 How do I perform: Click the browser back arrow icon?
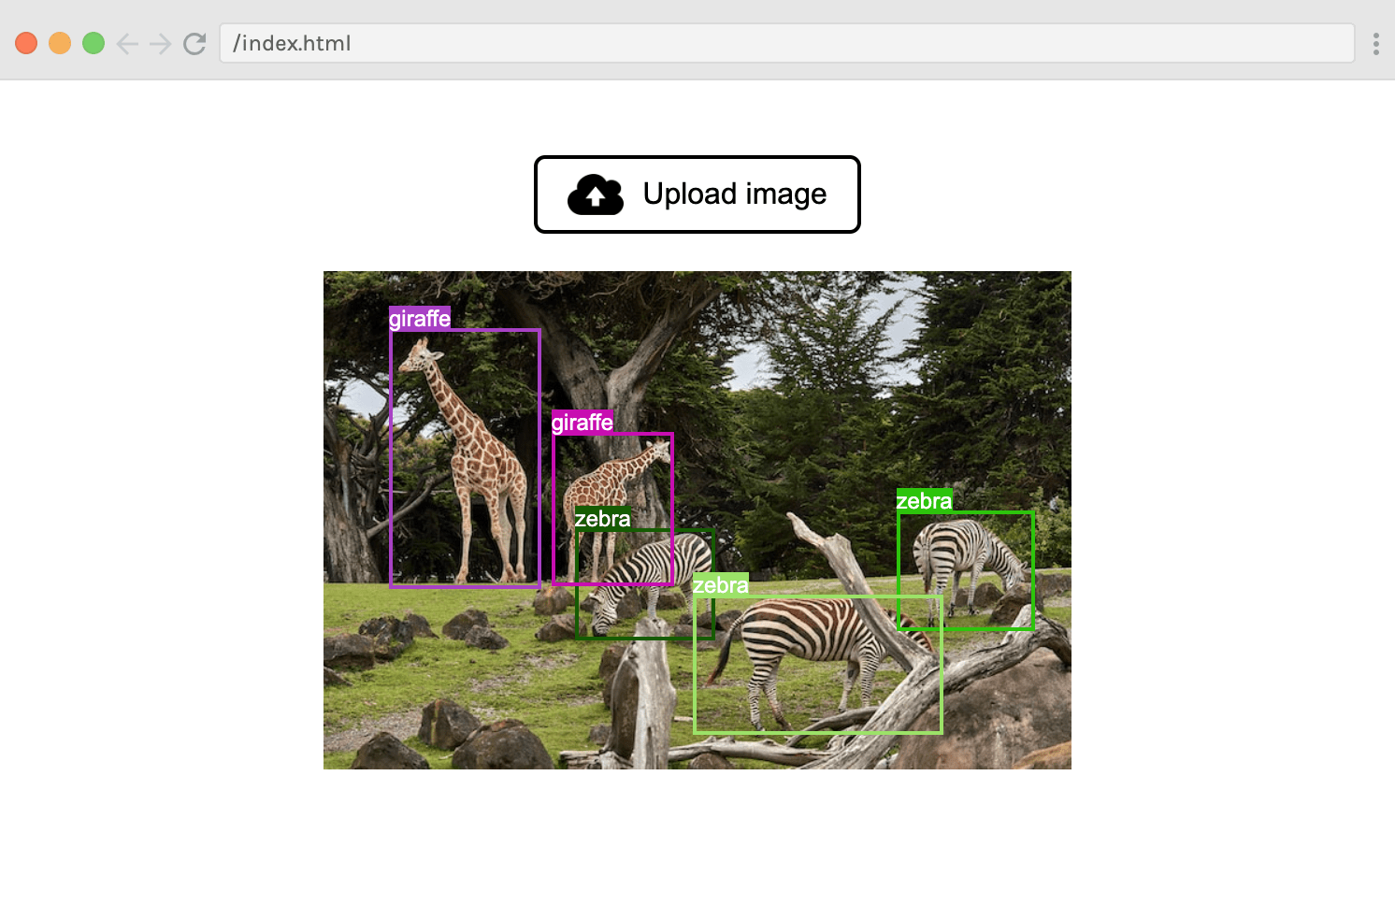pos(126,43)
